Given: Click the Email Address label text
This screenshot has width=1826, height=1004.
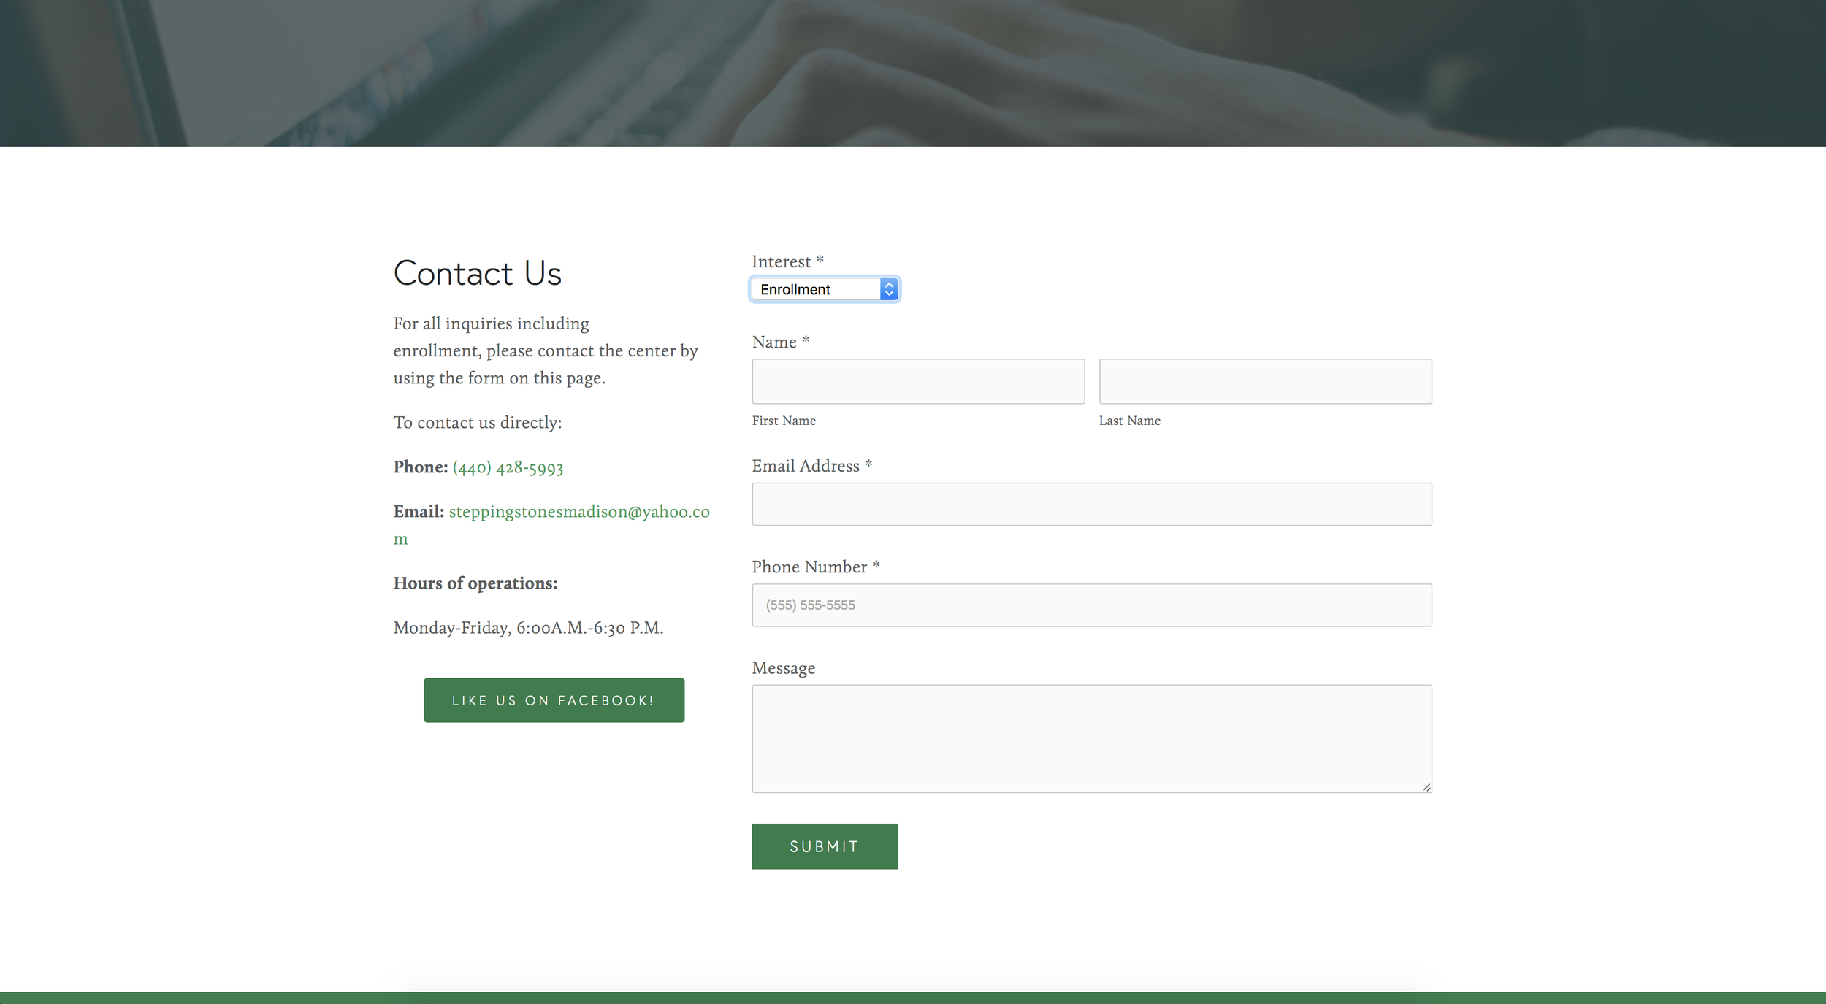Looking at the screenshot, I should pos(805,466).
